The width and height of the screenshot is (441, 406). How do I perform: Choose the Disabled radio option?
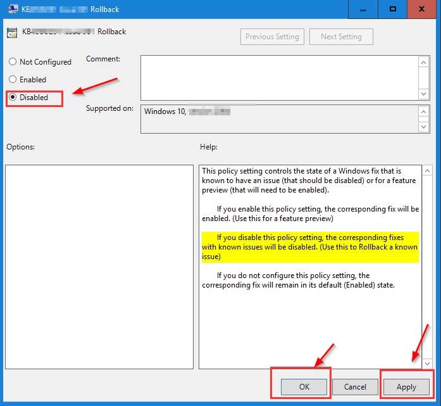pyautogui.click(x=28, y=98)
